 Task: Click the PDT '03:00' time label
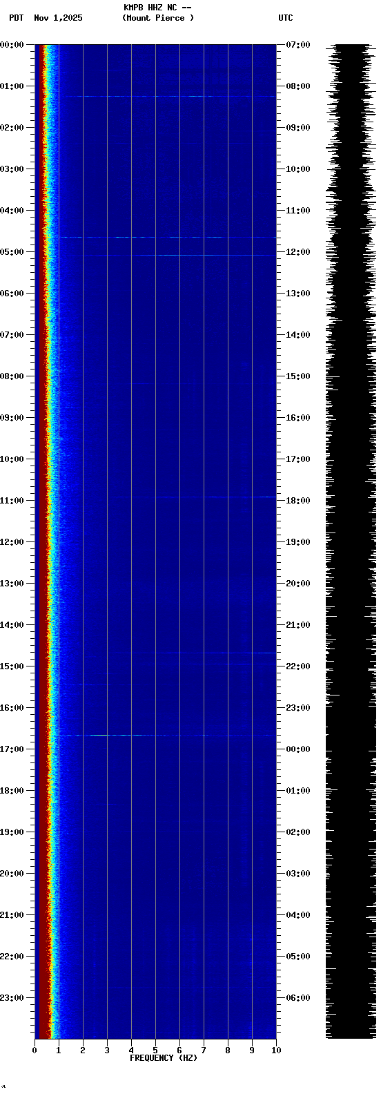click(x=12, y=169)
